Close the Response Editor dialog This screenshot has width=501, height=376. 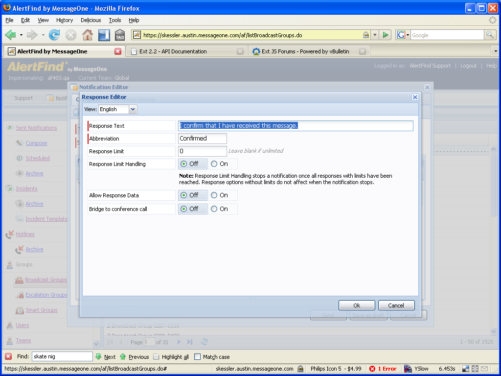click(415, 97)
